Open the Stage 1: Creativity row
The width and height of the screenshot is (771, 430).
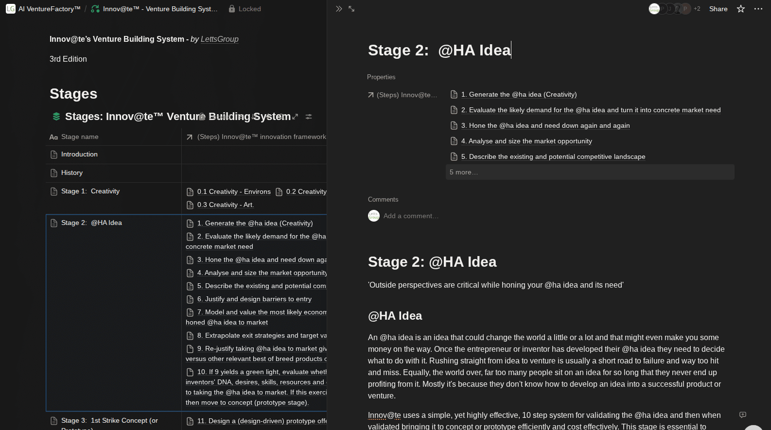pyautogui.click(x=90, y=191)
